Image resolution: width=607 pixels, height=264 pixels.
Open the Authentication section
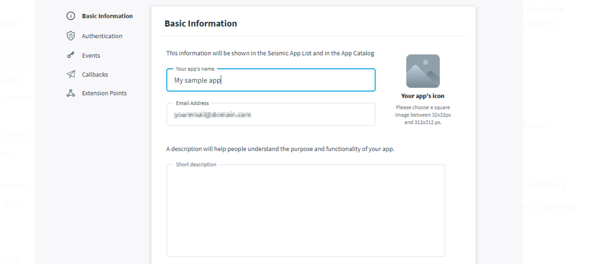point(102,36)
